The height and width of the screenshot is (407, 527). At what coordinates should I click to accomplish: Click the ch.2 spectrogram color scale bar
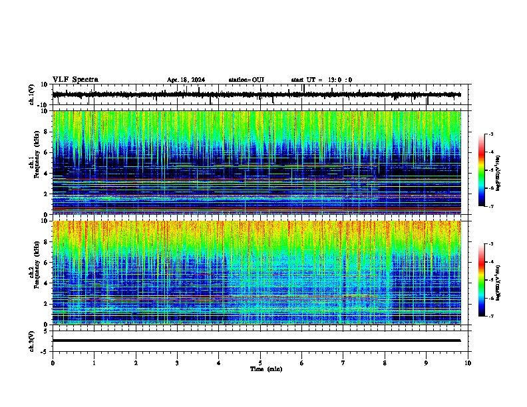pos(481,280)
